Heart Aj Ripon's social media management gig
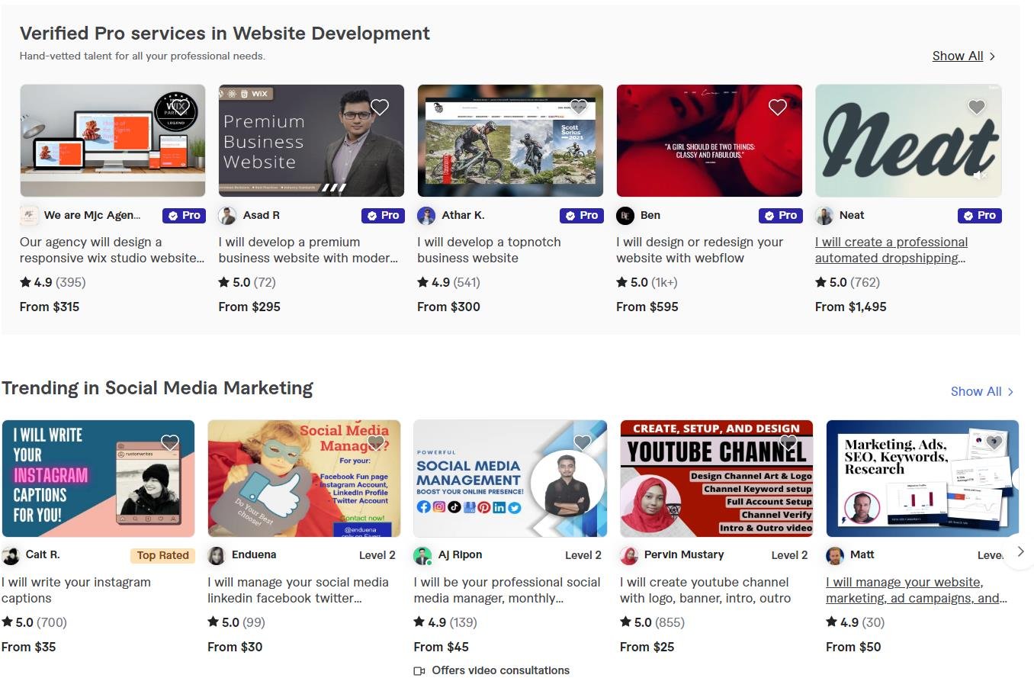The width and height of the screenshot is (1034, 678). coord(583,442)
